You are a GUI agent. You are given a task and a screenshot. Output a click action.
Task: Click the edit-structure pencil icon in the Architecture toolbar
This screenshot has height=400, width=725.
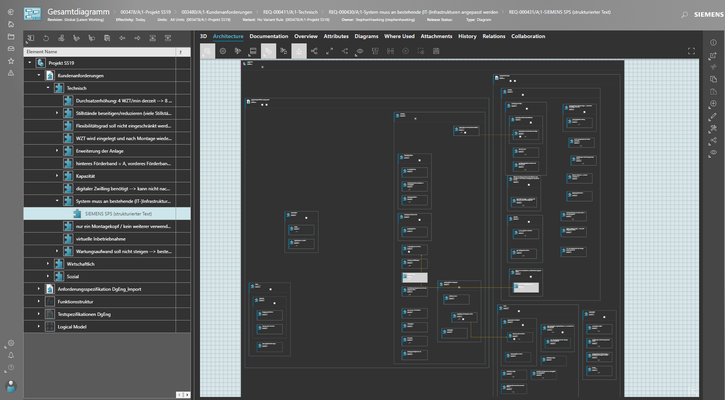pos(238,51)
